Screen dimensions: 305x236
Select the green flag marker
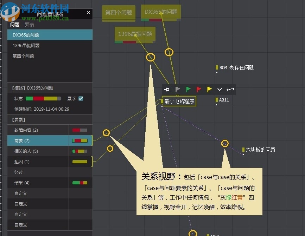pyautogui.click(x=188, y=89)
